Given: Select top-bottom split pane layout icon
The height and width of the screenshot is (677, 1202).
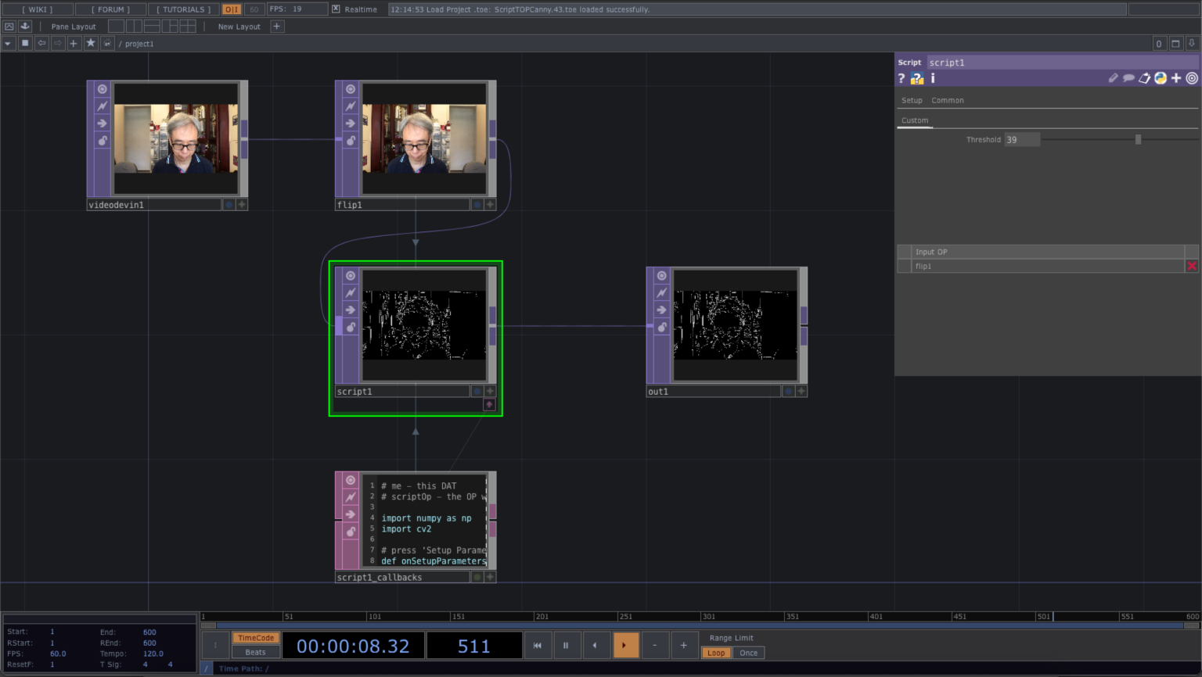Looking at the screenshot, I should (x=152, y=26).
